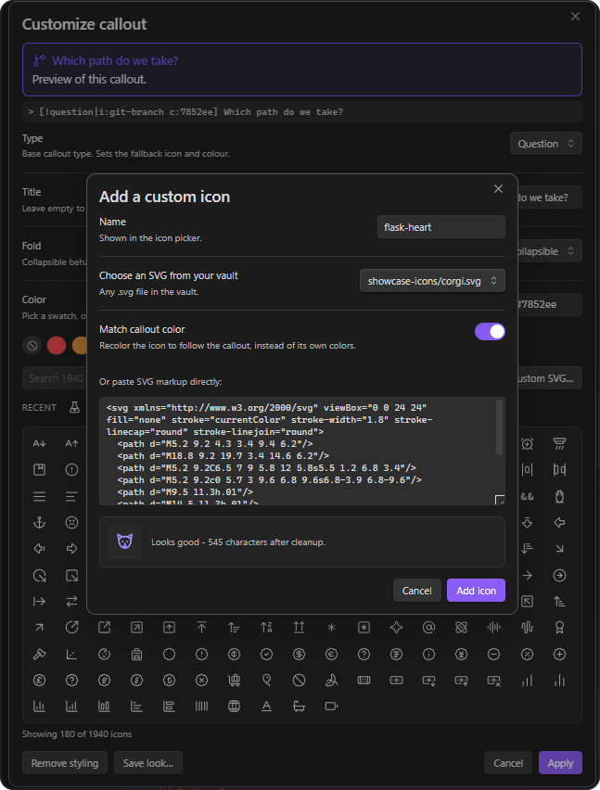Select the badge check icon
The image size is (600, 790).
point(266,654)
